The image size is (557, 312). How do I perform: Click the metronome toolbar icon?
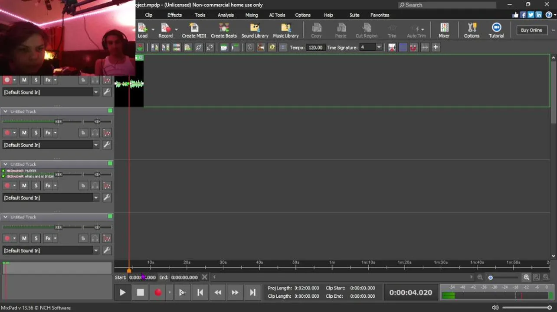(x=250, y=47)
